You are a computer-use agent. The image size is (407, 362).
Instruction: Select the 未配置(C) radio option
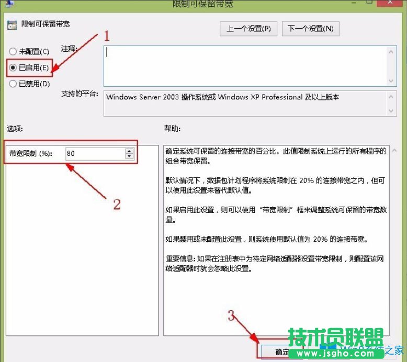[29, 51]
